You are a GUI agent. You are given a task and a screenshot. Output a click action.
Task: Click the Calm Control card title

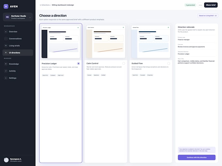pos(92,63)
